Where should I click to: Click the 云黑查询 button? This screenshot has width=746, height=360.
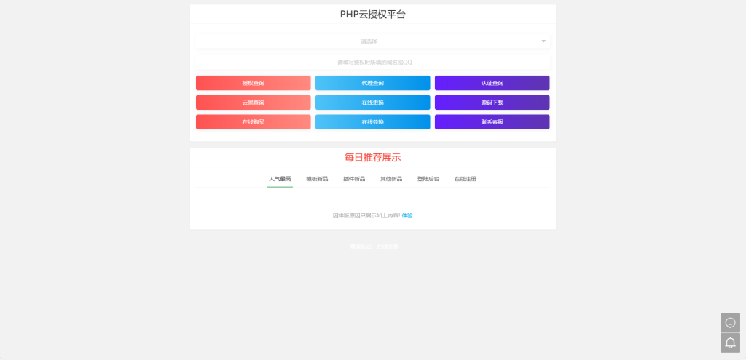click(253, 103)
